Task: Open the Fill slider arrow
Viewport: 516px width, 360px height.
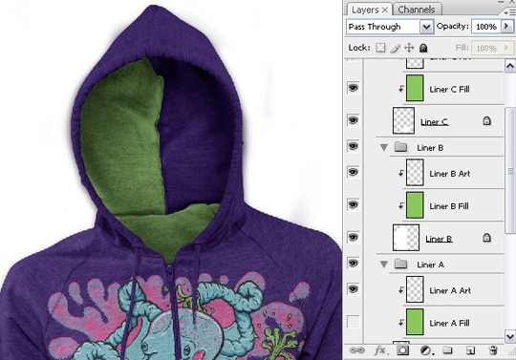Action: click(x=507, y=48)
